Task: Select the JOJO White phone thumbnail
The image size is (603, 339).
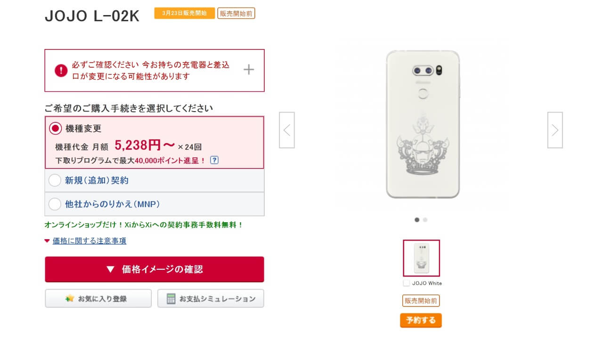Action: pos(421,258)
